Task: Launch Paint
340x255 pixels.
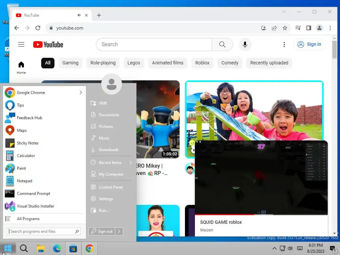Action: pos(44,168)
